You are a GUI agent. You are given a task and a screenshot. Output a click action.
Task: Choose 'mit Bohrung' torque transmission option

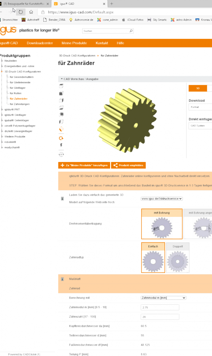tap(162, 224)
